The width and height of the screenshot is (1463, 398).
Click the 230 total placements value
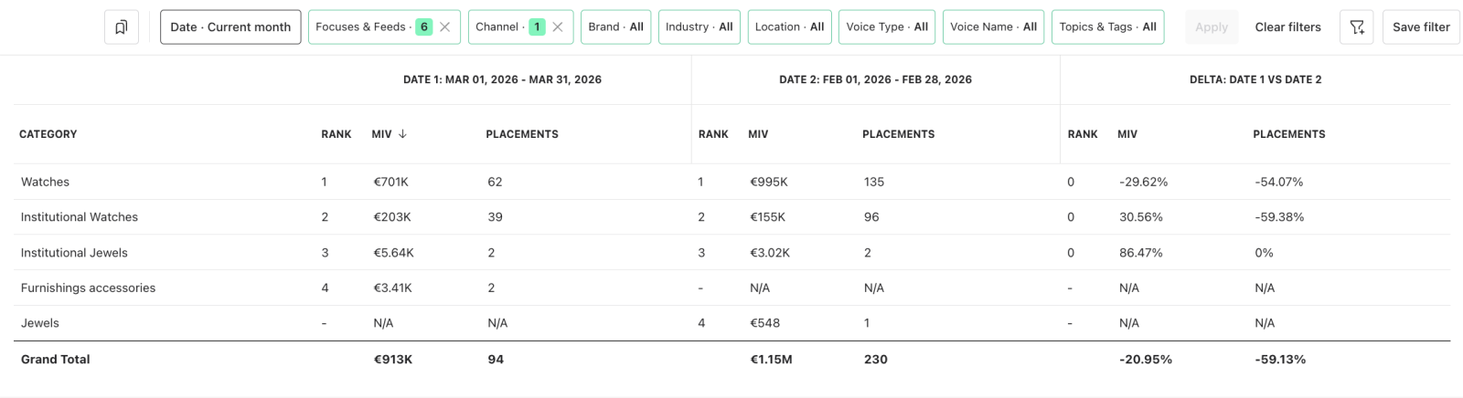[x=876, y=360]
